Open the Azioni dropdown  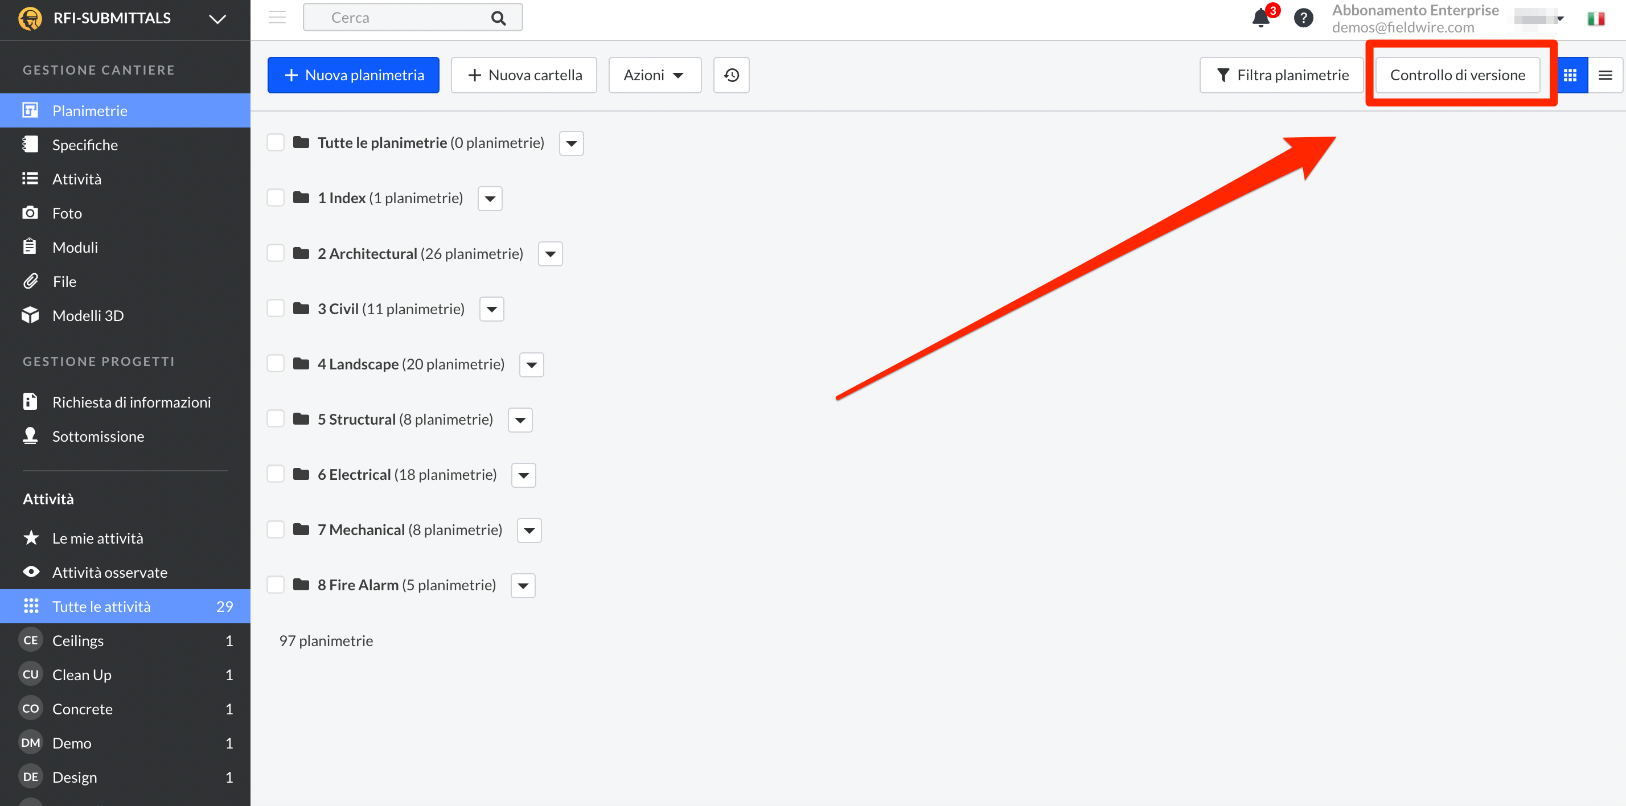click(x=654, y=75)
